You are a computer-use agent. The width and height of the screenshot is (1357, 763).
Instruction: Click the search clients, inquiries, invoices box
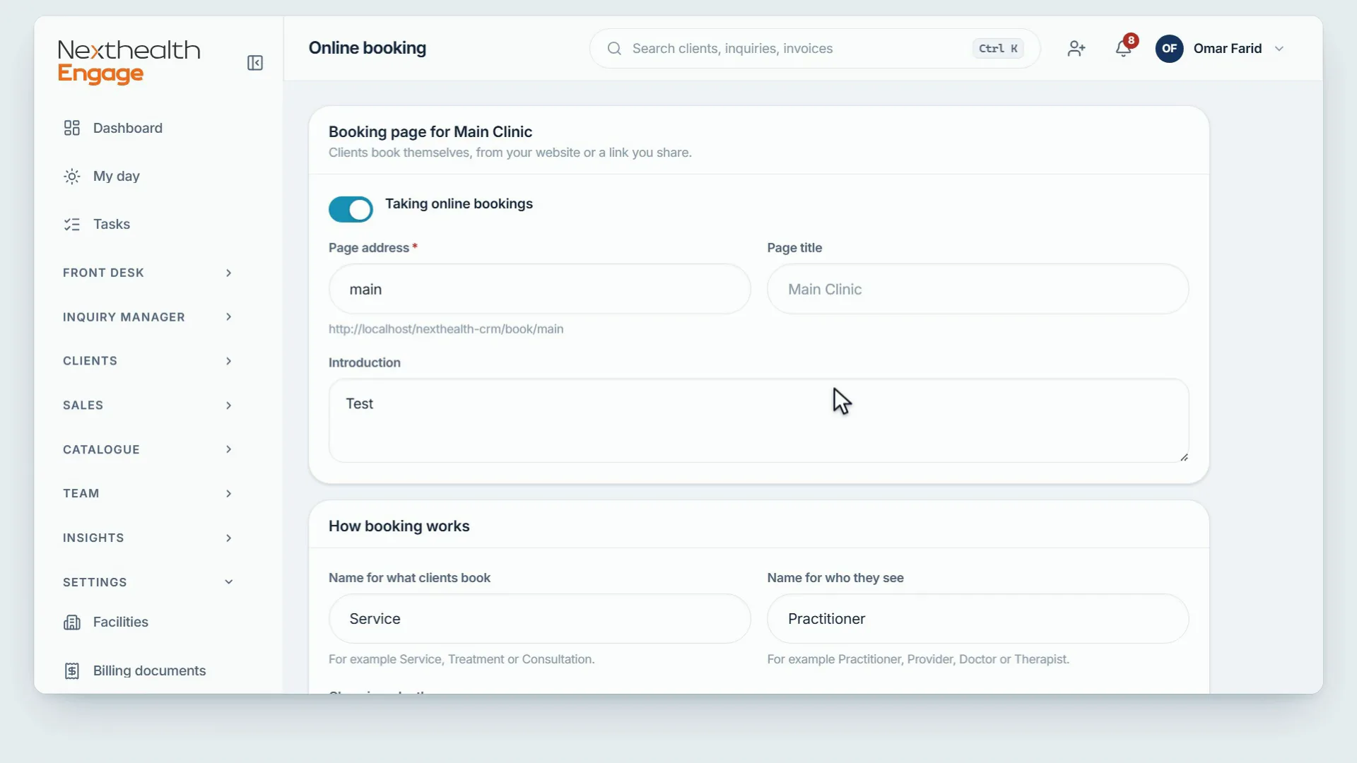pyautogui.click(x=814, y=49)
